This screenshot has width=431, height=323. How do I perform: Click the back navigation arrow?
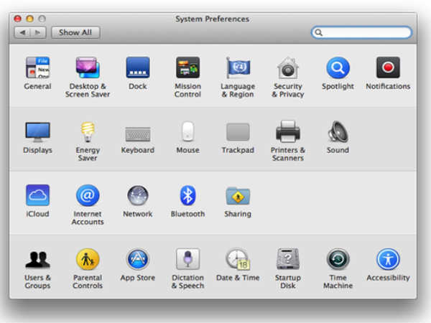22,32
